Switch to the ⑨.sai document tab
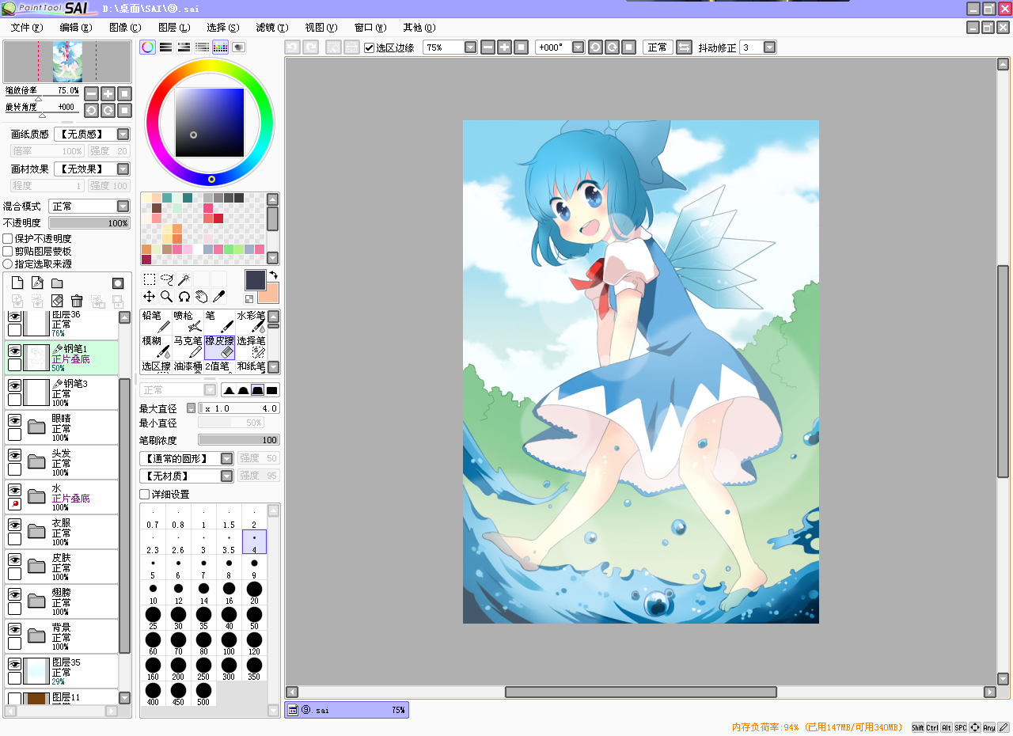1013x736 pixels. 347,710
